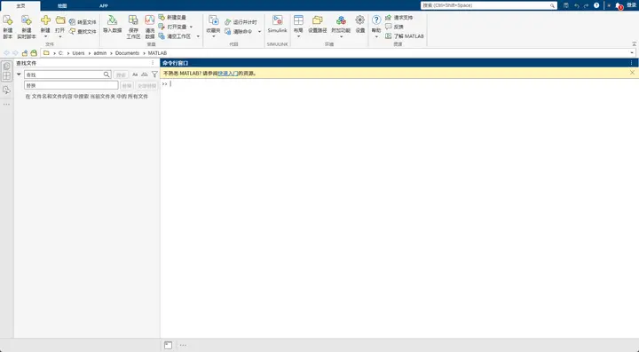This screenshot has width=639, height=352.
Task: Toggle match case (Aa) in Find Files
Action: [x=135, y=74]
